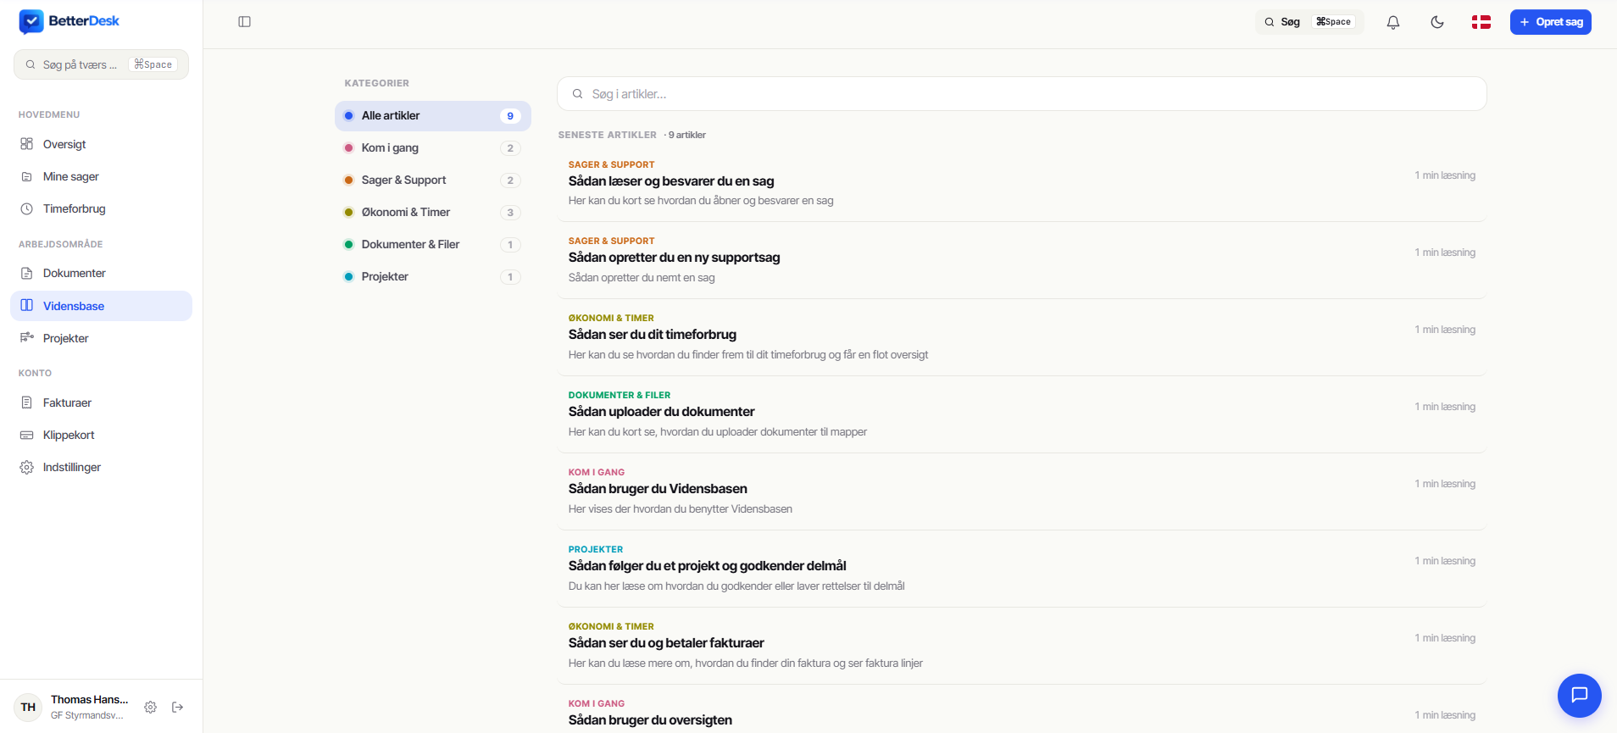Click the Vidensbase book icon

click(27, 306)
